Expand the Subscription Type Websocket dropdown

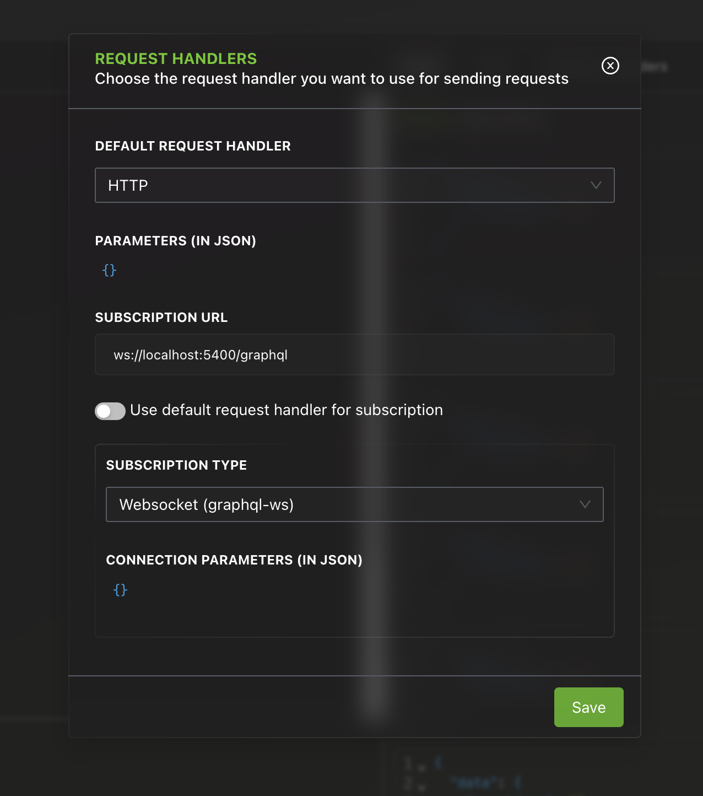tap(354, 504)
